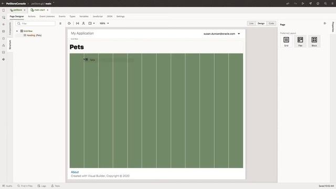Viewport: 336px width, 189px height.
Task: Click the About link in page footer
Action: click(x=75, y=172)
